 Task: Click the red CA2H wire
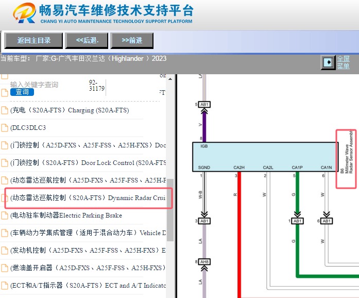tap(240, 234)
